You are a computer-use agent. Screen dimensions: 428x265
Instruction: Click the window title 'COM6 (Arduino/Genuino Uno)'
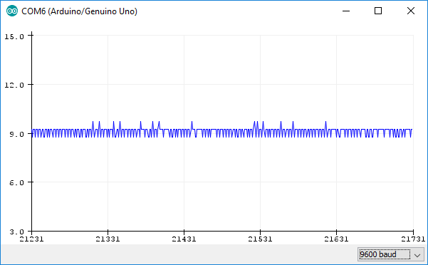pos(80,11)
